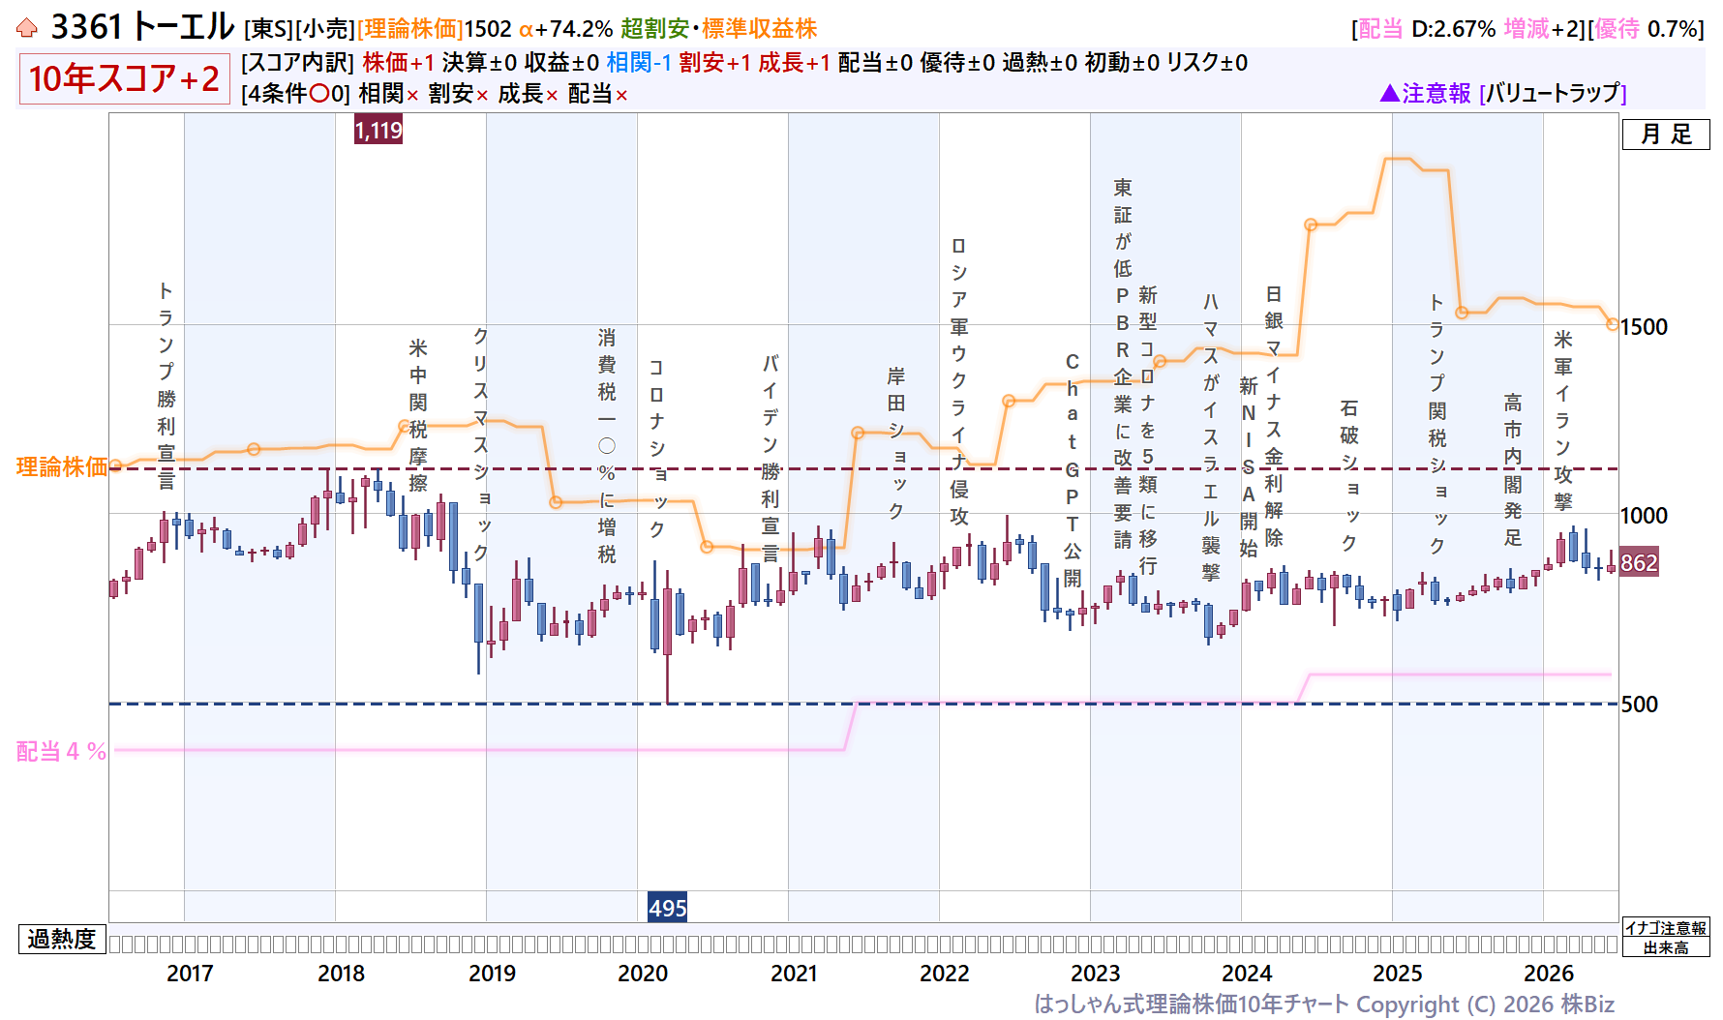
Task: Click the 2018 year axis label
Action: (x=341, y=973)
